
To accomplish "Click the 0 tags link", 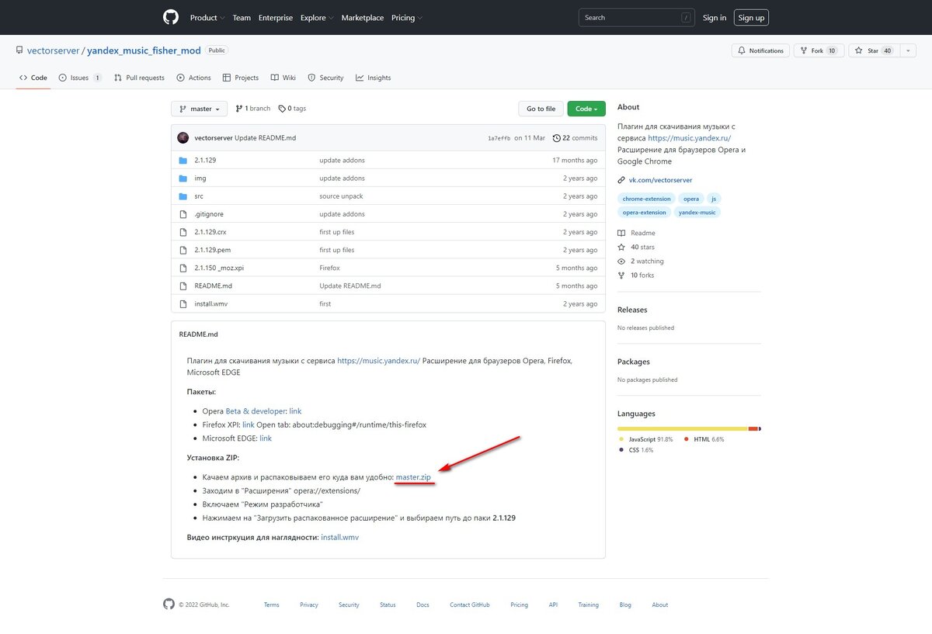I will coord(292,109).
